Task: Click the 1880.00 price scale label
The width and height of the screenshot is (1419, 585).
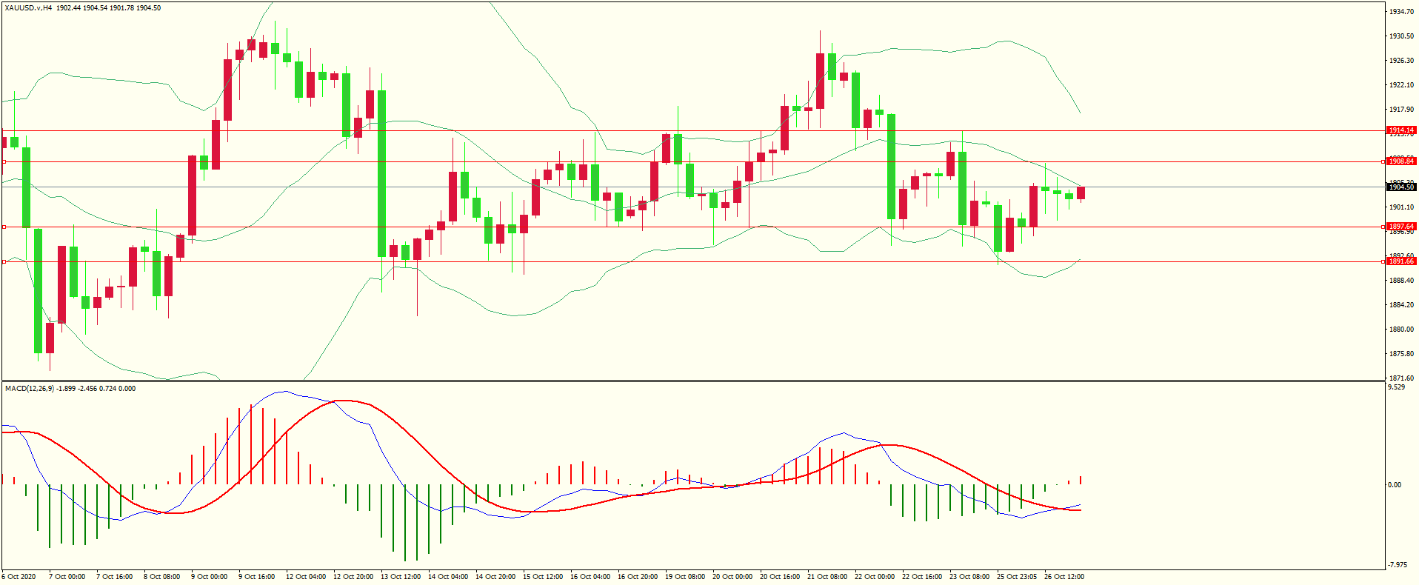Action: tap(1402, 330)
